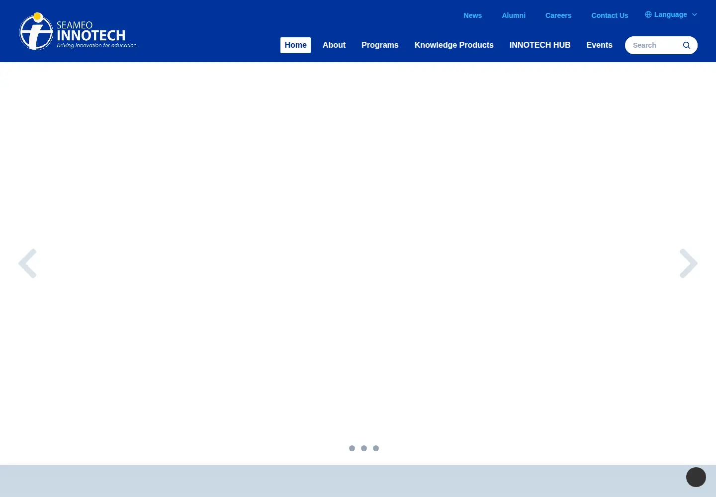
Task: Visit the Contact Us link
Action: [610, 15]
